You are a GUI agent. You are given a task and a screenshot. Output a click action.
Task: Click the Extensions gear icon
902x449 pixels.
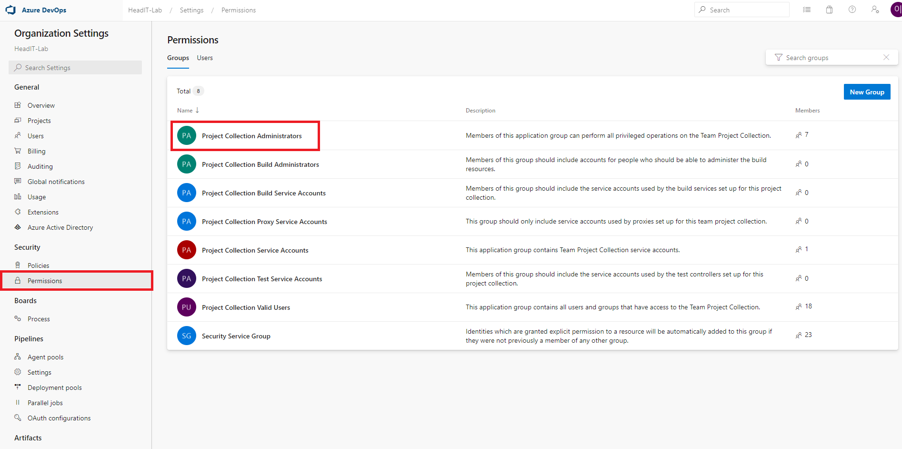(x=18, y=212)
